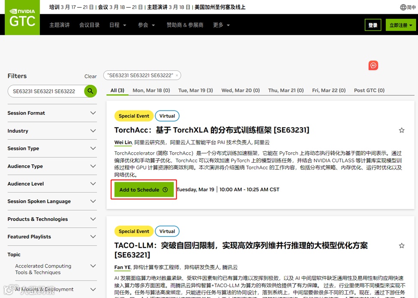Expand the Session Type filter
The image size is (418, 298).
52,148
